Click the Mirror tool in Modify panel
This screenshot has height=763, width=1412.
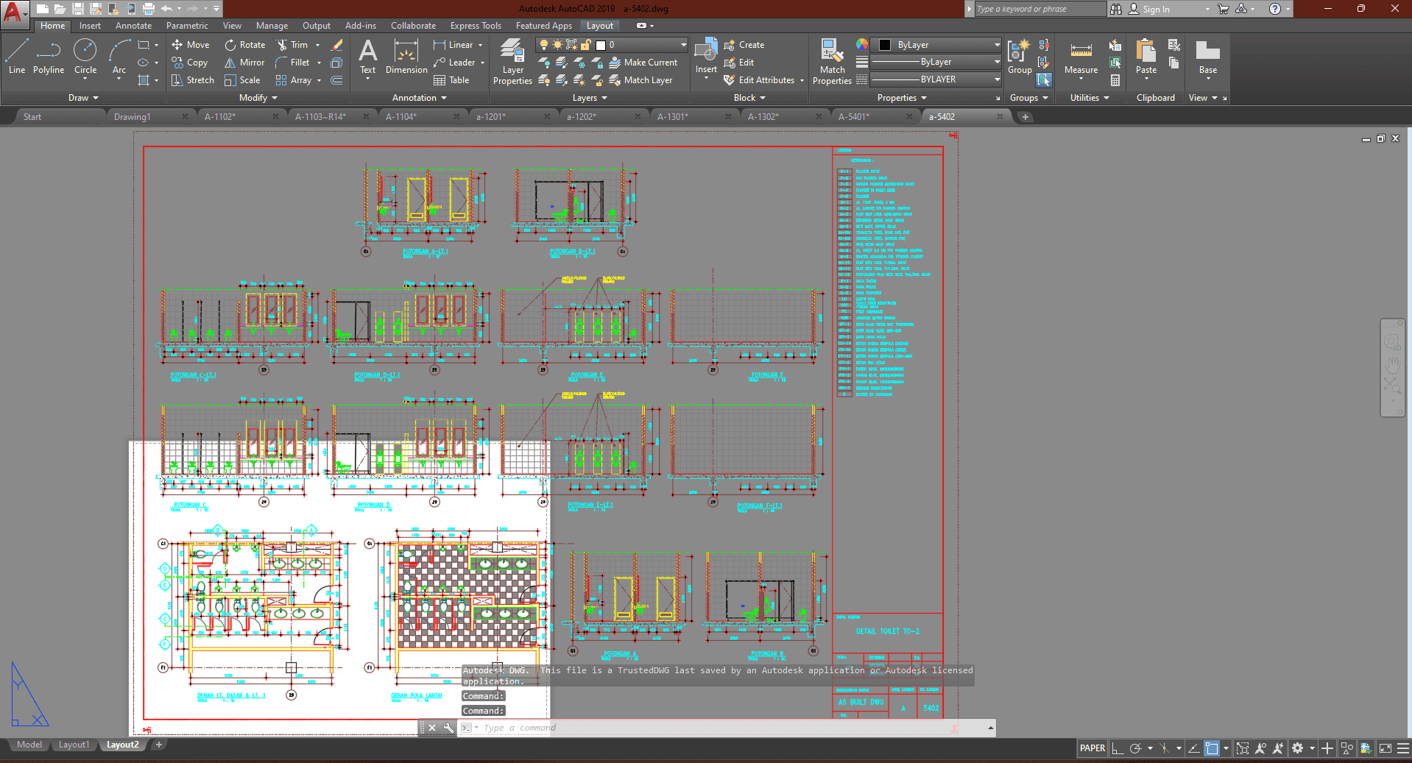coord(244,63)
